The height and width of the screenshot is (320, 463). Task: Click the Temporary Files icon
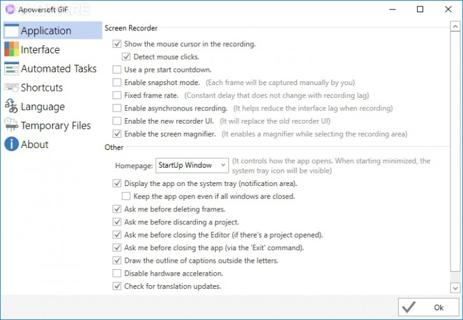click(x=11, y=125)
